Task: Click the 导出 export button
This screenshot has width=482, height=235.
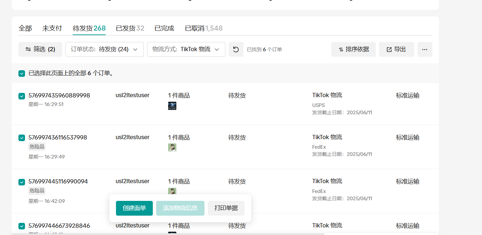Action: (396, 50)
